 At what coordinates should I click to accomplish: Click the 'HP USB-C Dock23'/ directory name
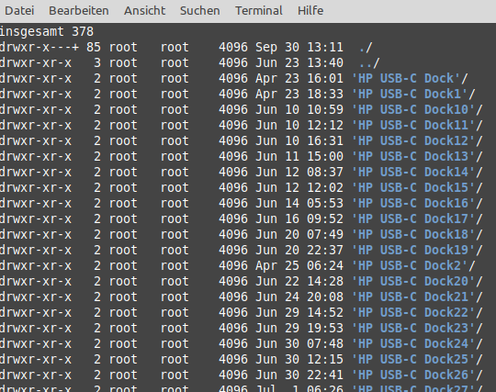417,328
